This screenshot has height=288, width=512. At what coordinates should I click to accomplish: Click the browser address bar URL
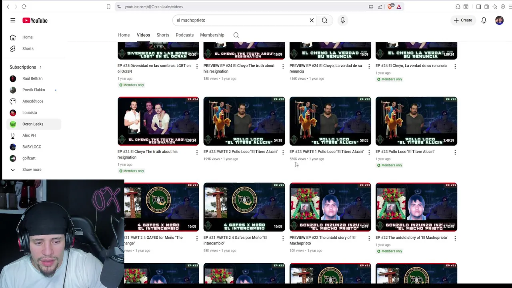point(154,7)
